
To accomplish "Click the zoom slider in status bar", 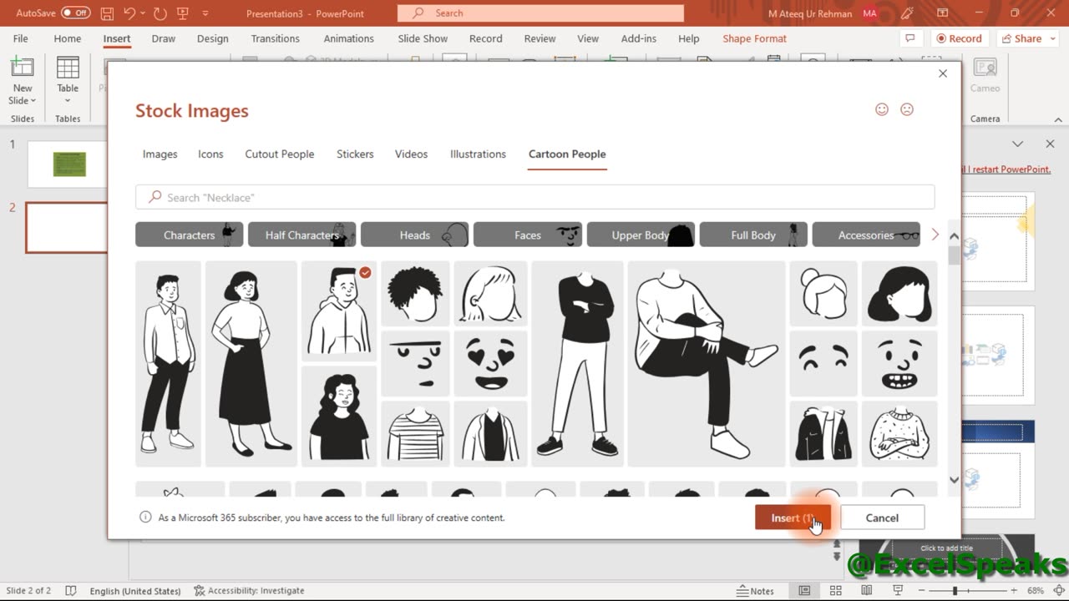I will (969, 590).
